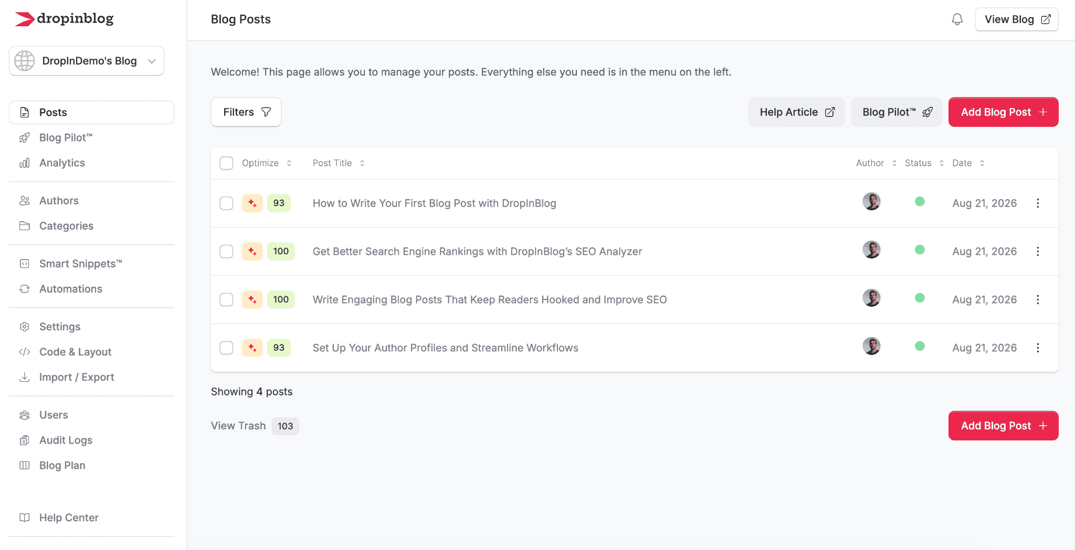Open View Trash link
This screenshot has width=1075, height=550.
pos(238,426)
